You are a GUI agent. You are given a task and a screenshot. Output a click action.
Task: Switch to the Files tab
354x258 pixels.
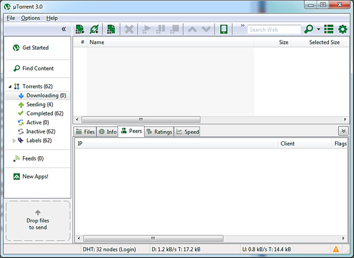click(x=85, y=132)
